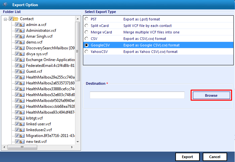
Task: Click the horizontal scrollbar thumb in Folder List
Action: pyautogui.click(x=22, y=147)
